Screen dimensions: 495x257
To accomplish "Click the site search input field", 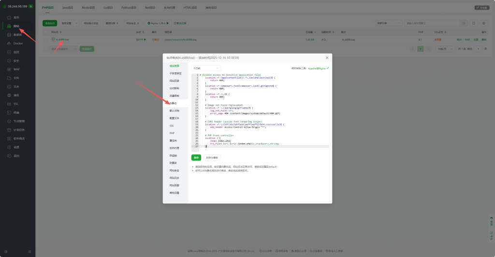I will point(432,23).
